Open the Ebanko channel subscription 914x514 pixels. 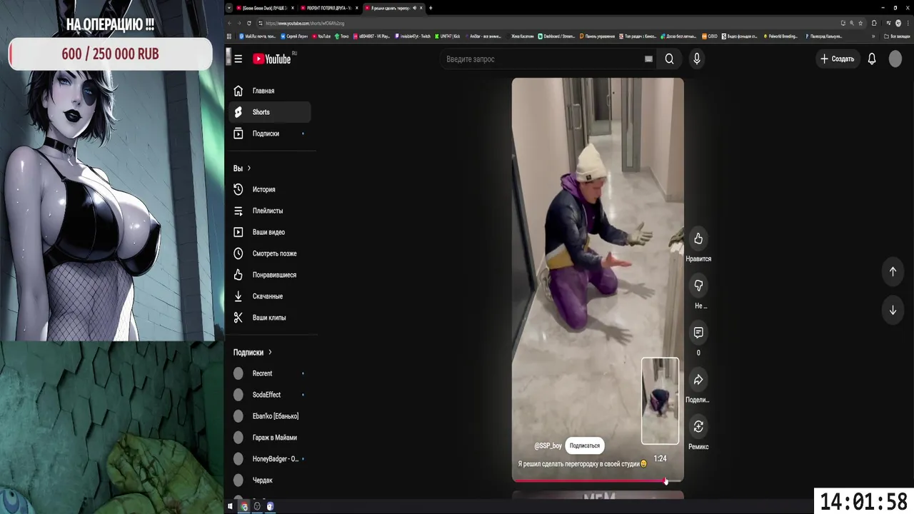click(270, 416)
